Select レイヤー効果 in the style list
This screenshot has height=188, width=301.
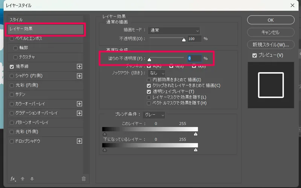point(45,29)
